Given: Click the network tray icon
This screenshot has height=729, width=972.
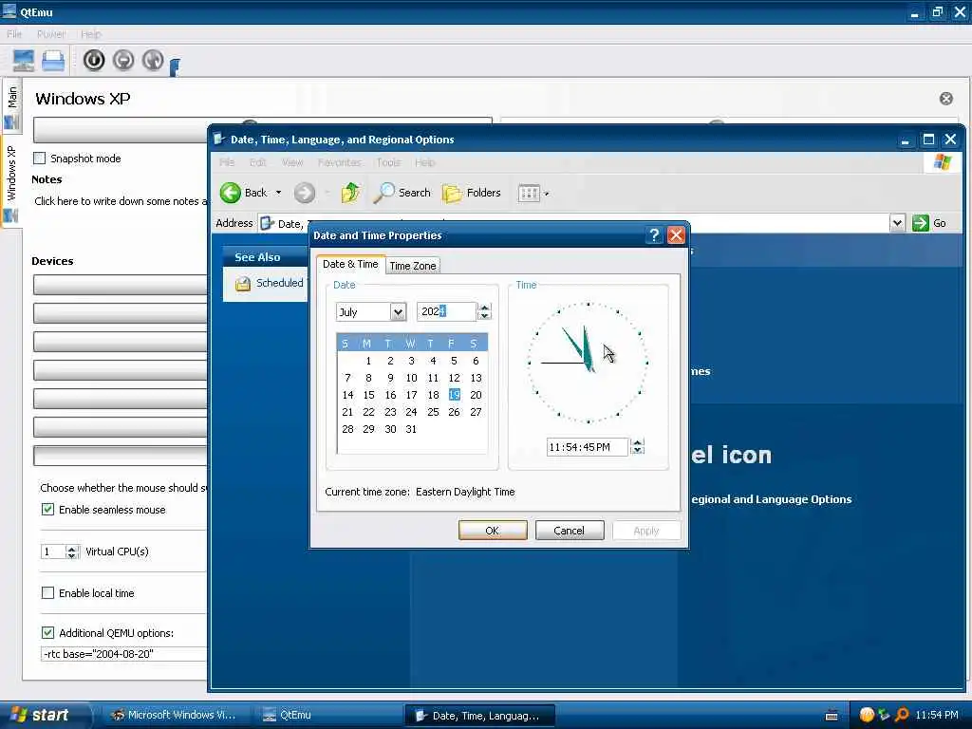Looking at the screenshot, I should [x=884, y=716].
